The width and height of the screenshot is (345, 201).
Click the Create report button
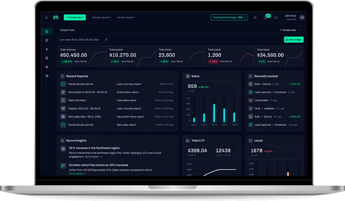point(75,17)
